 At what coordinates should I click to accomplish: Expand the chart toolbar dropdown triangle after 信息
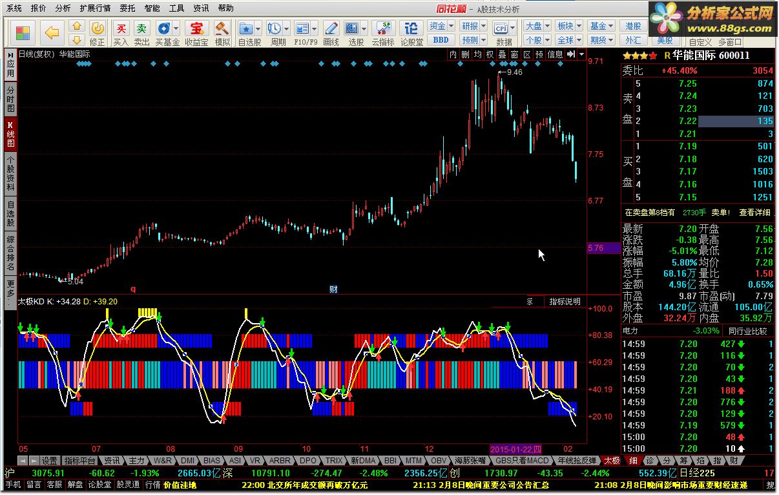pos(582,55)
